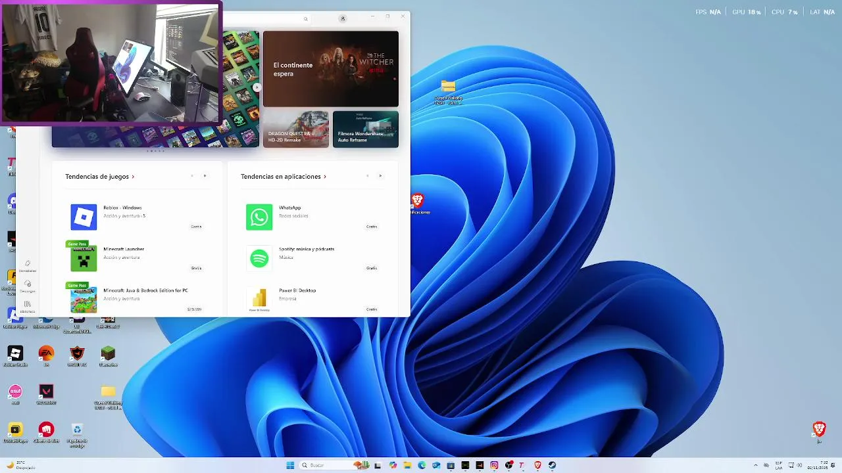The width and height of the screenshot is (842, 473).
Task: Click 'Spotify: música y podcasts' title text
Action: 307,249
